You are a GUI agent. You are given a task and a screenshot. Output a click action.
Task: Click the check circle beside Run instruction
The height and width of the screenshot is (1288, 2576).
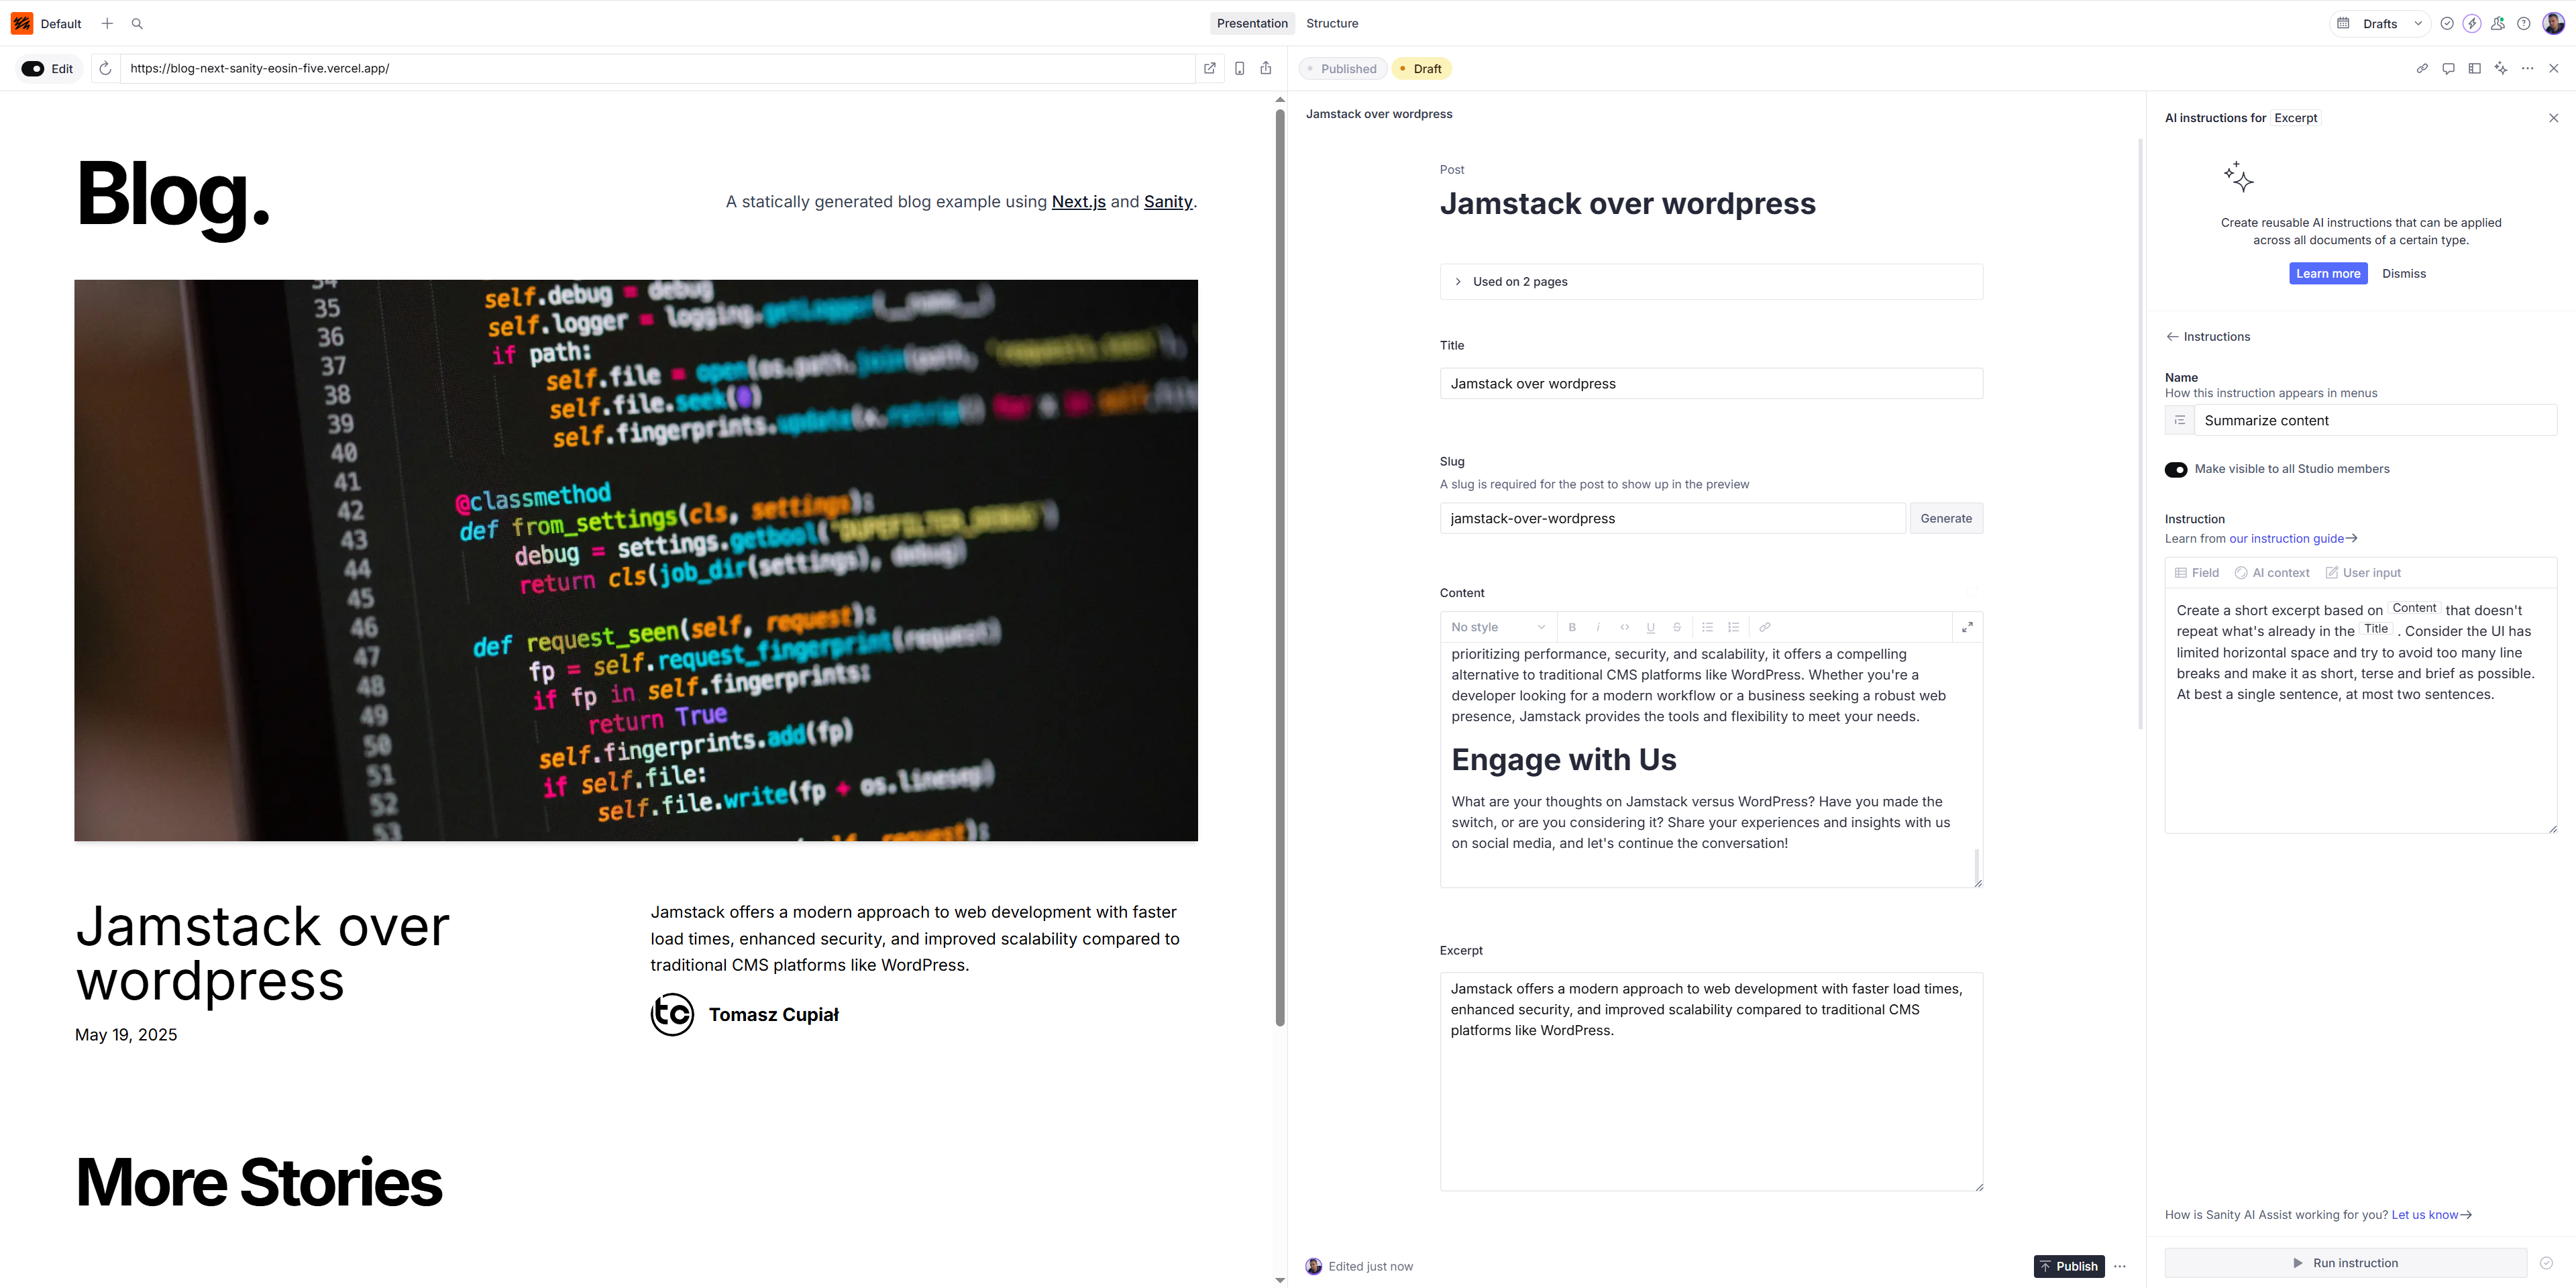(2547, 1263)
